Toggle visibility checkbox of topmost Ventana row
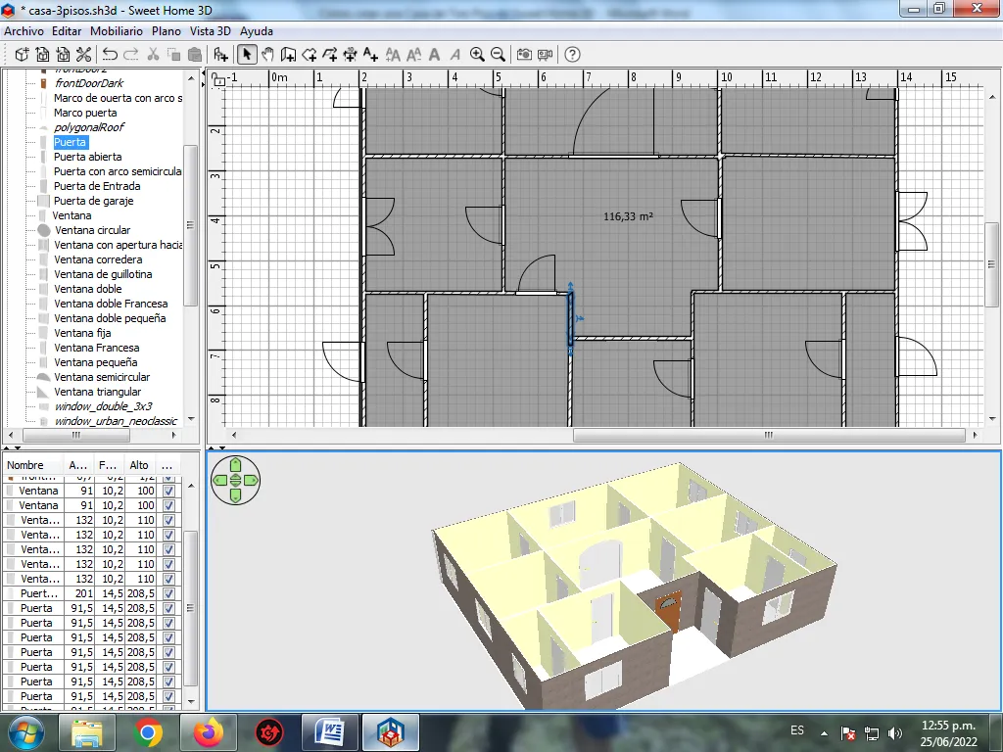The width and height of the screenshot is (1003, 752). [168, 491]
